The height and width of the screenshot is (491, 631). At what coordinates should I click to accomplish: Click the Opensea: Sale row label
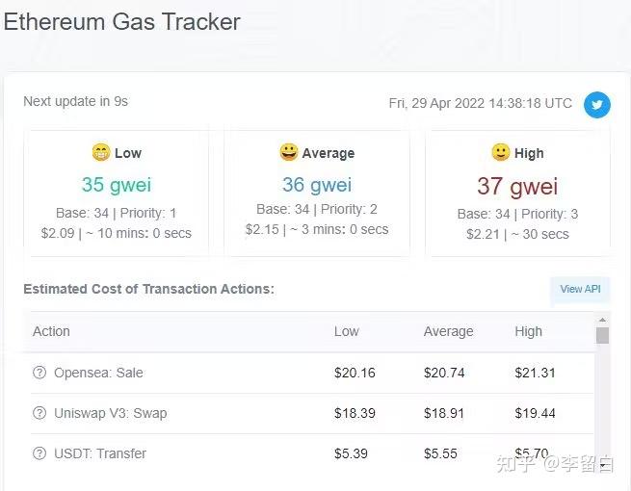pos(98,373)
